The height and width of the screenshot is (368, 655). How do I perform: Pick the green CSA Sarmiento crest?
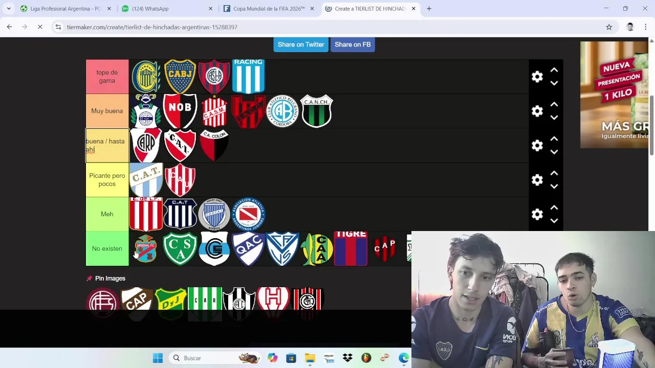(180, 248)
